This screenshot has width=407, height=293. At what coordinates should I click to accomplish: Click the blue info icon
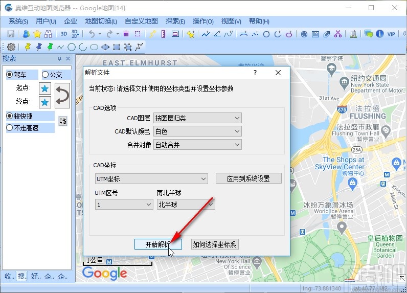(x=380, y=34)
